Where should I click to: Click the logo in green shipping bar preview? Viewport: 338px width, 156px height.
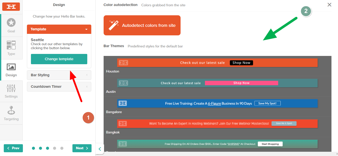[123, 144]
